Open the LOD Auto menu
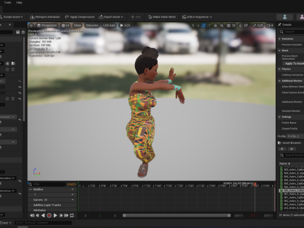Screen dimensions: 304x228 [x=109, y=25]
